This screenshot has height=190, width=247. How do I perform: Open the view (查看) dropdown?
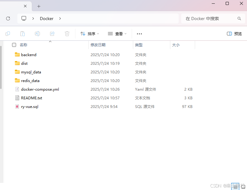[117, 34]
